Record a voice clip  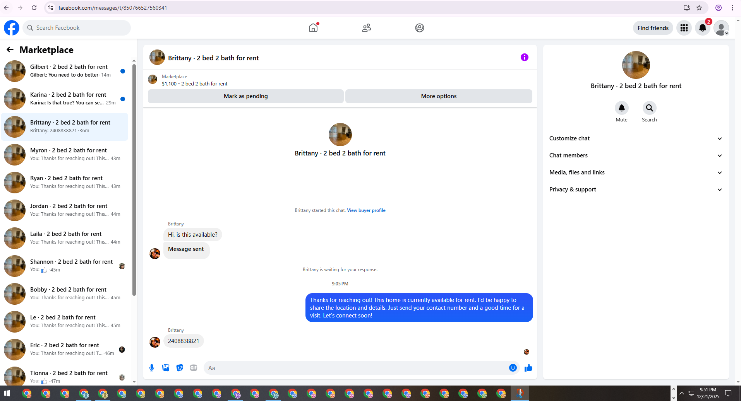pyautogui.click(x=152, y=368)
